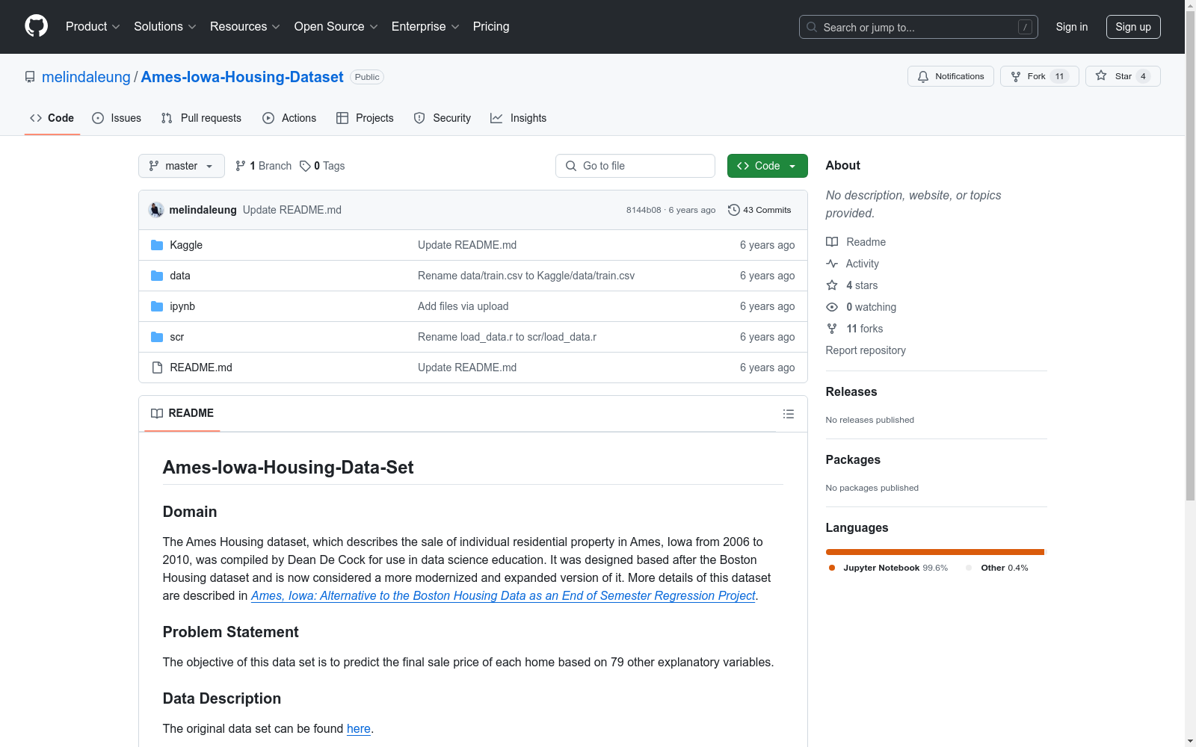Click the scr folder icon
Image resolution: width=1196 pixels, height=747 pixels.
(157, 337)
